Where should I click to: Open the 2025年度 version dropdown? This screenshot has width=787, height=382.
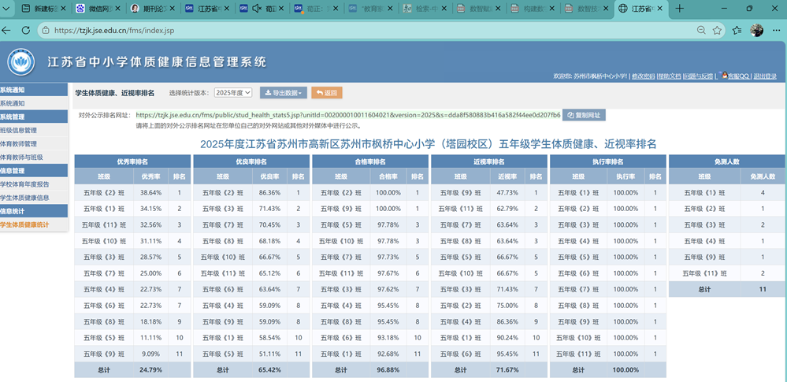click(233, 93)
